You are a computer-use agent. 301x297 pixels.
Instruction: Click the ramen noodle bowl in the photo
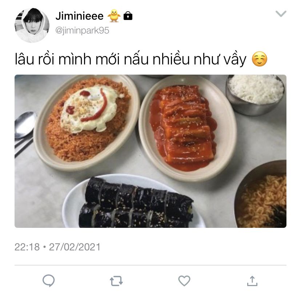click(x=261, y=194)
